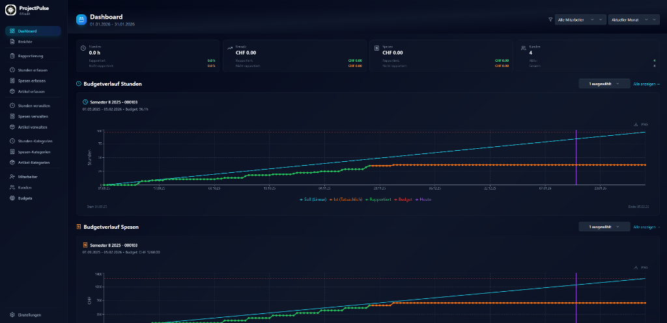Open Berichte in the sidebar
667x323 pixels.
(33, 42)
